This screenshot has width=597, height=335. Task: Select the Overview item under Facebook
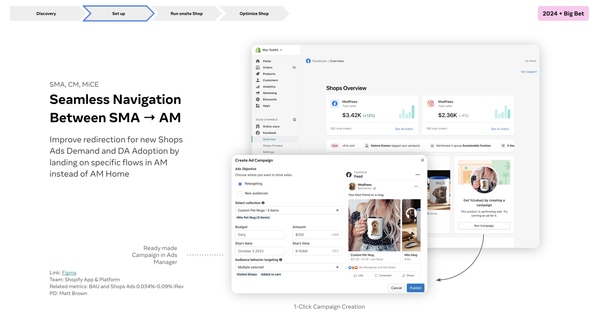click(275, 139)
